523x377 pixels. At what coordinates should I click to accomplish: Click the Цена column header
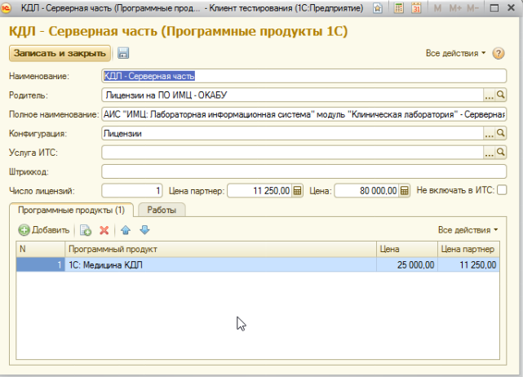pyautogui.click(x=407, y=249)
